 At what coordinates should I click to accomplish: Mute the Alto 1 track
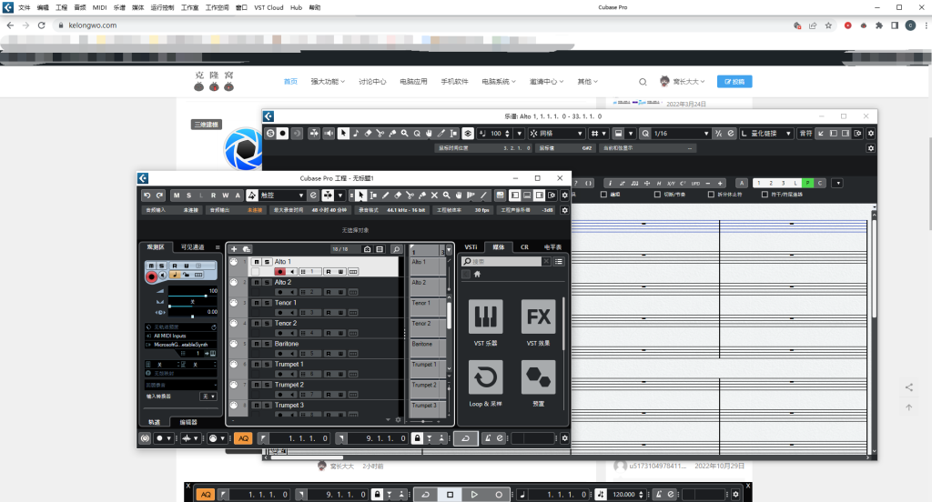(257, 261)
